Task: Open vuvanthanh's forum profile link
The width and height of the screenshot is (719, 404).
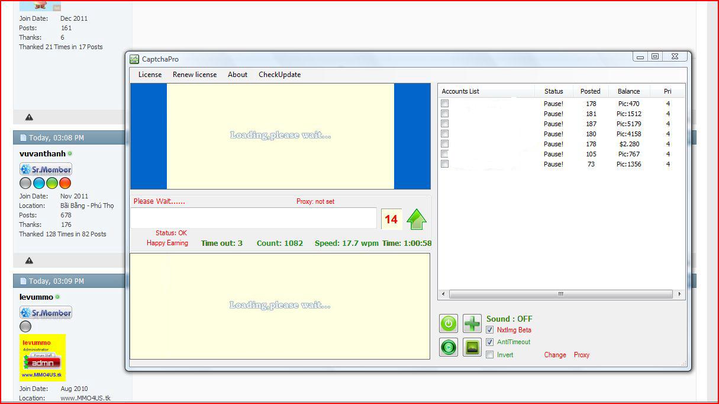Action: click(43, 153)
